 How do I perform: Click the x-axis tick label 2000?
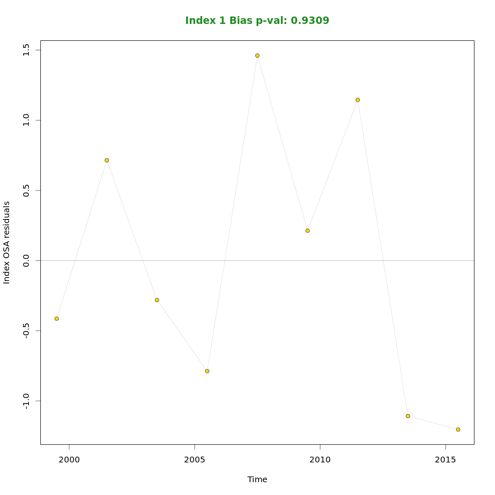[x=69, y=460]
